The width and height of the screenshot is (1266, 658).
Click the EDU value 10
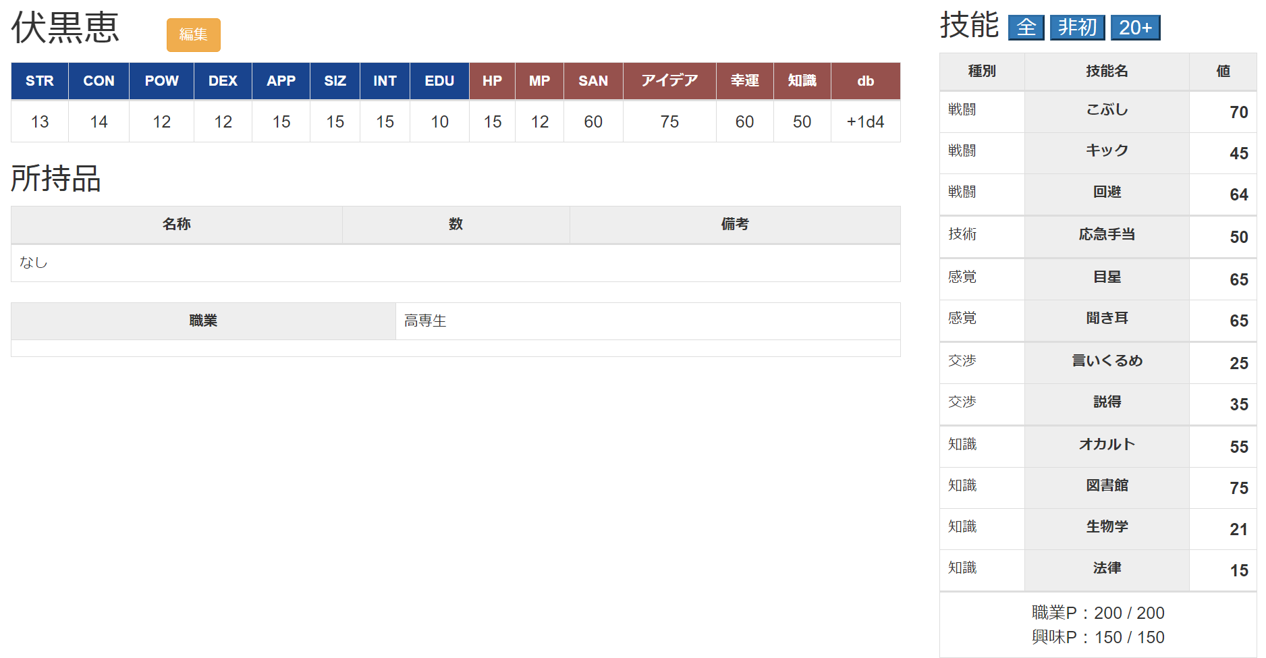click(x=440, y=121)
